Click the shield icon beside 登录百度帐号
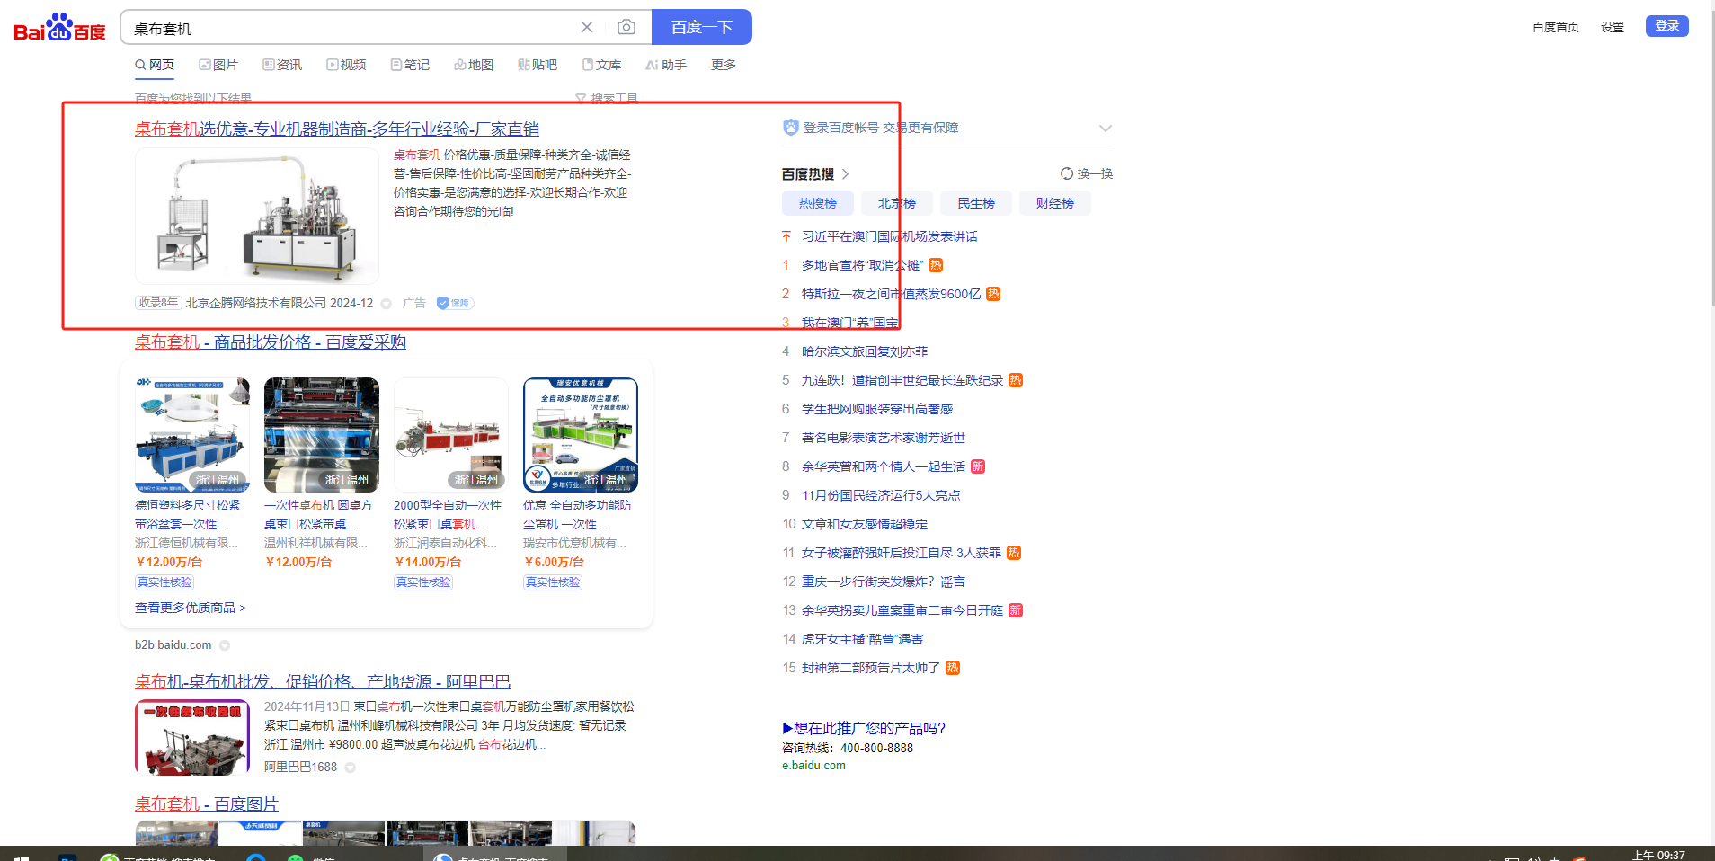1715x861 pixels. (790, 128)
